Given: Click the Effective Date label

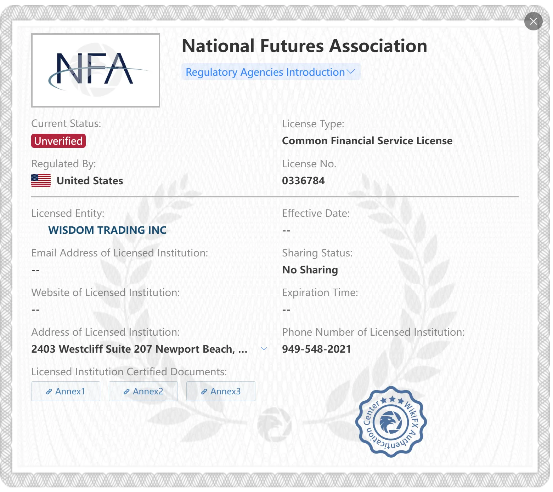Looking at the screenshot, I should pyautogui.click(x=316, y=213).
